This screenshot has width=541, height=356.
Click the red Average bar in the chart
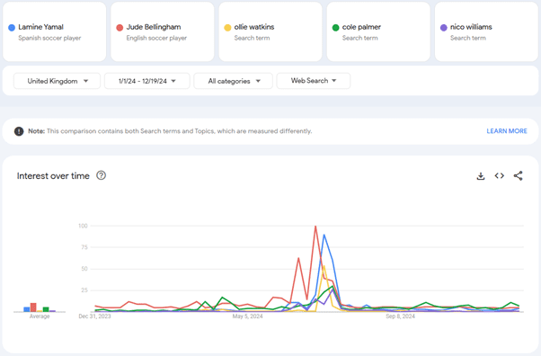pyautogui.click(x=33, y=307)
